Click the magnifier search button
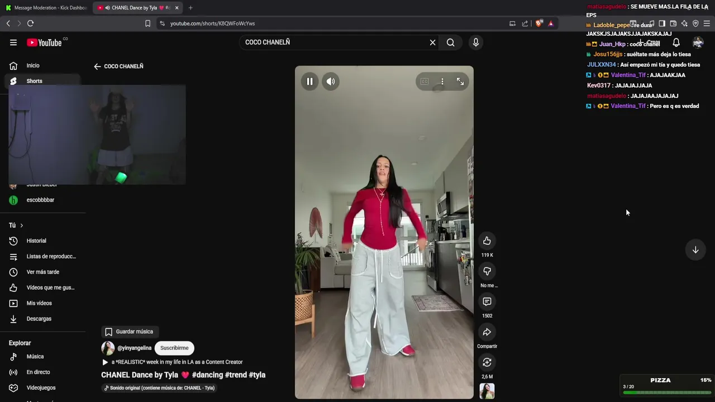Screen dimensions: 715x402 coord(450,42)
